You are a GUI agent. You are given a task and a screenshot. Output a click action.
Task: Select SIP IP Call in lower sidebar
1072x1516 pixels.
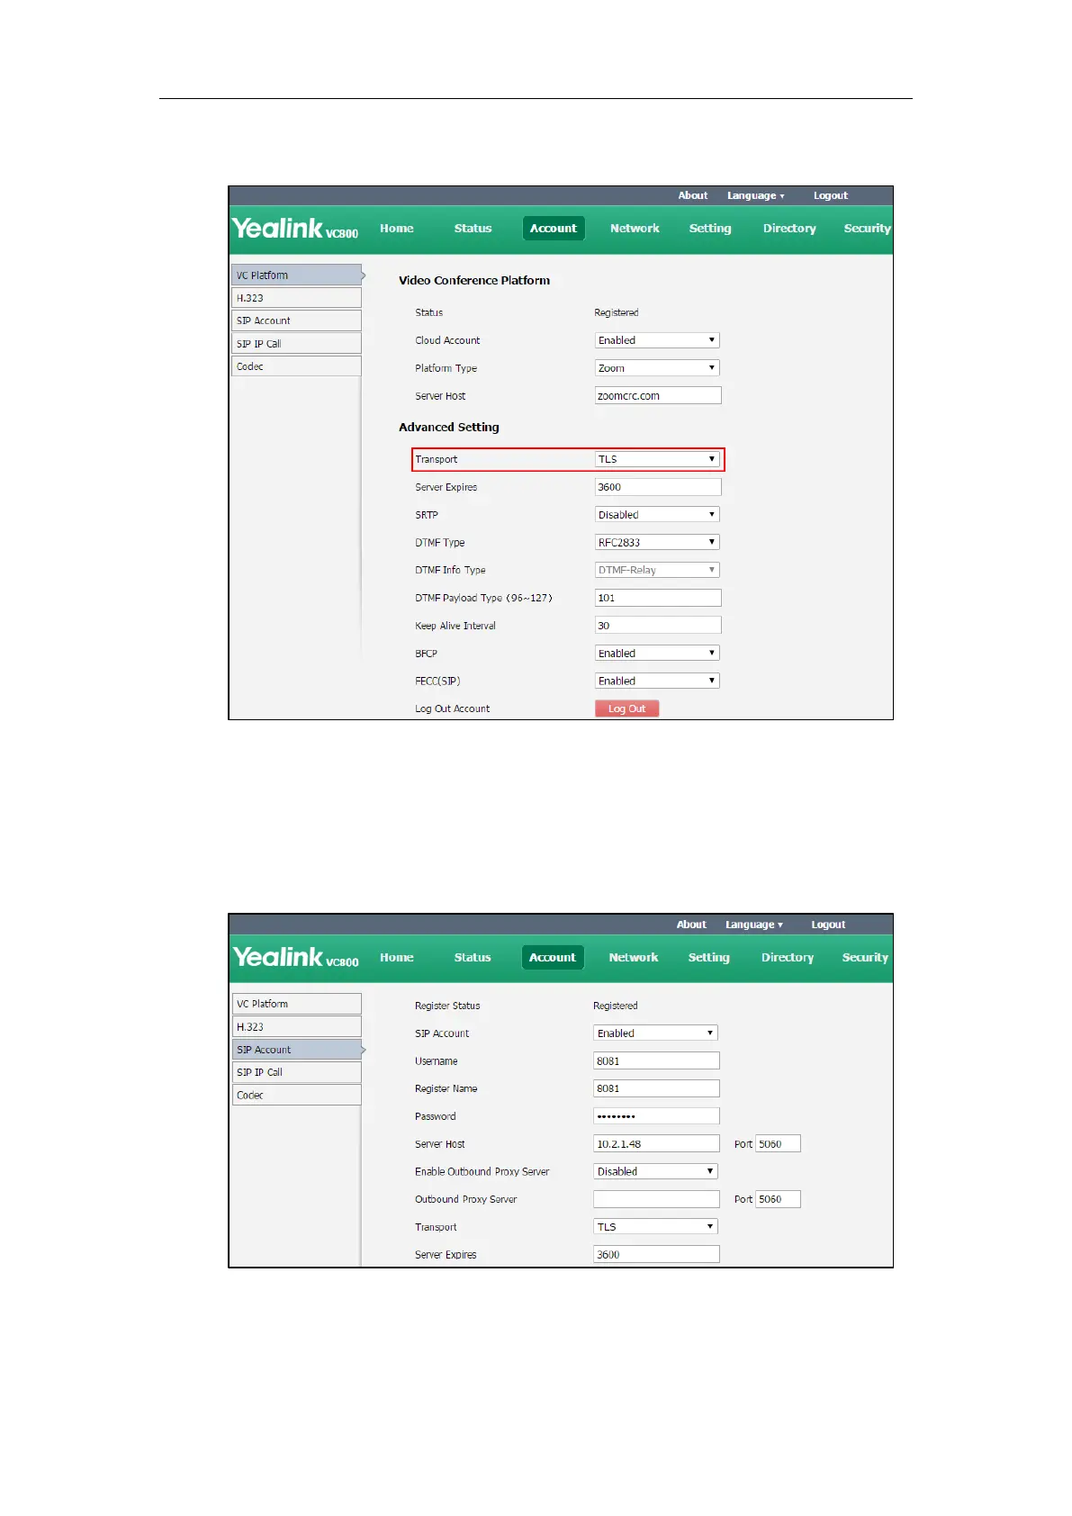(x=297, y=1072)
